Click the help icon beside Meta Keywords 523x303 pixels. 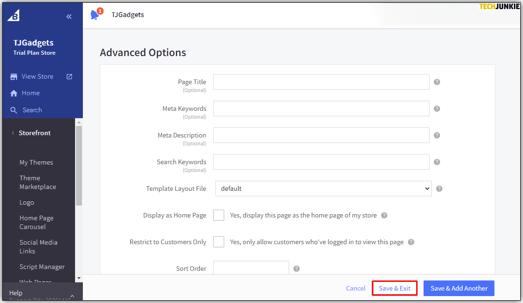(437, 109)
